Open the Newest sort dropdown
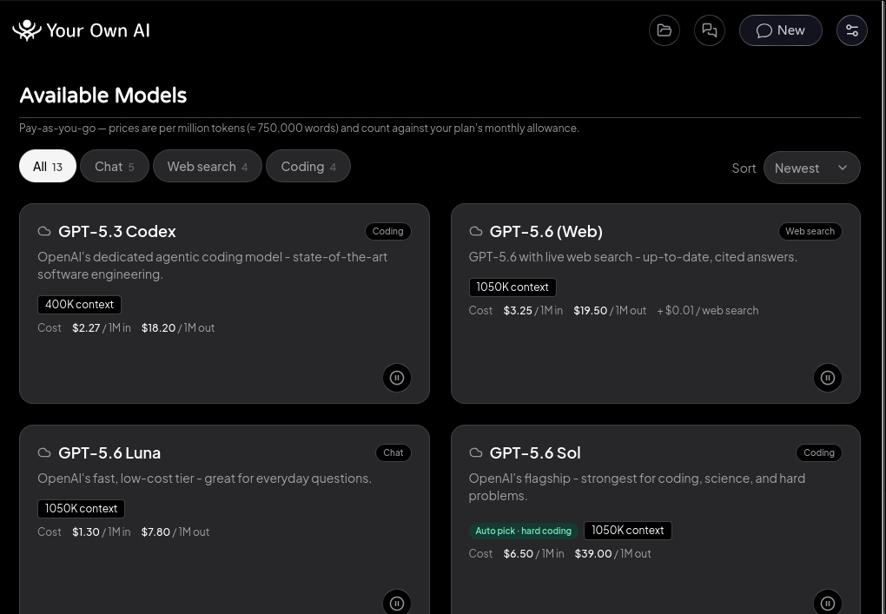Viewport: 886px width, 614px height. click(811, 168)
